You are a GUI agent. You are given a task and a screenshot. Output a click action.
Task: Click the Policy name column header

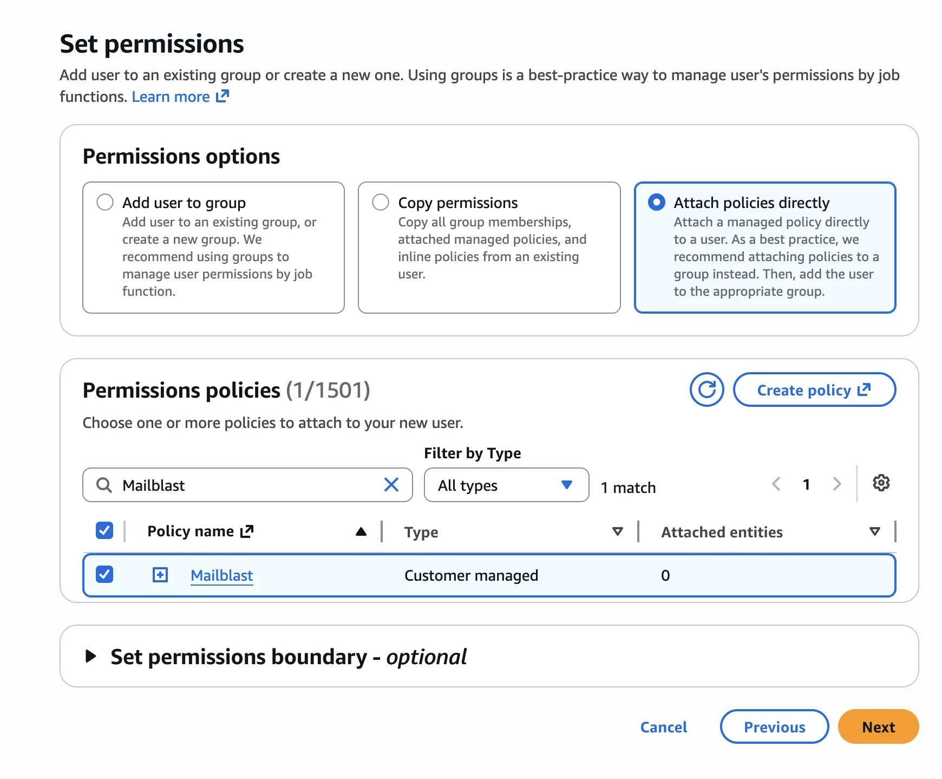click(x=191, y=531)
